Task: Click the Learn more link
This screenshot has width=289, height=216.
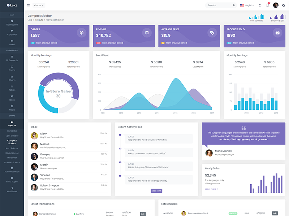Action: (211, 189)
